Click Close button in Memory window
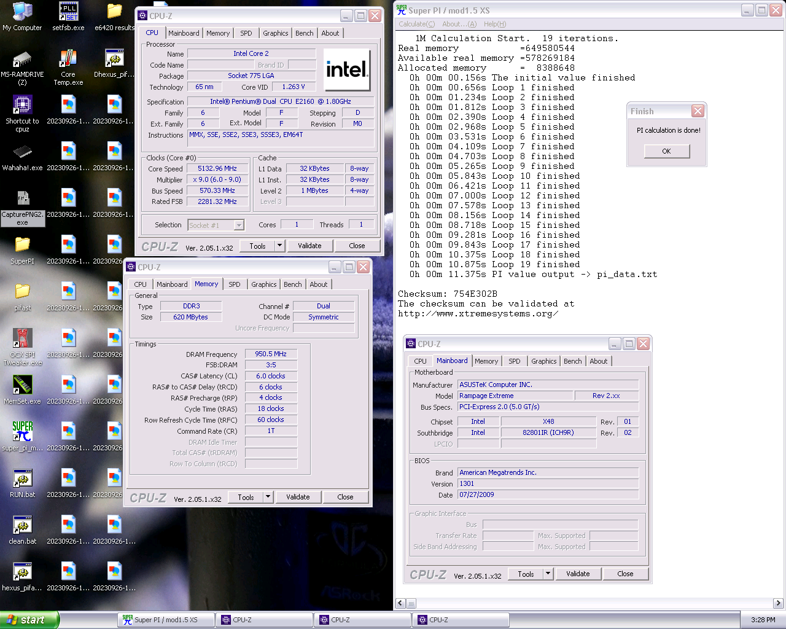The width and height of the screenshot is (786, 629). [x=345, y=497]
